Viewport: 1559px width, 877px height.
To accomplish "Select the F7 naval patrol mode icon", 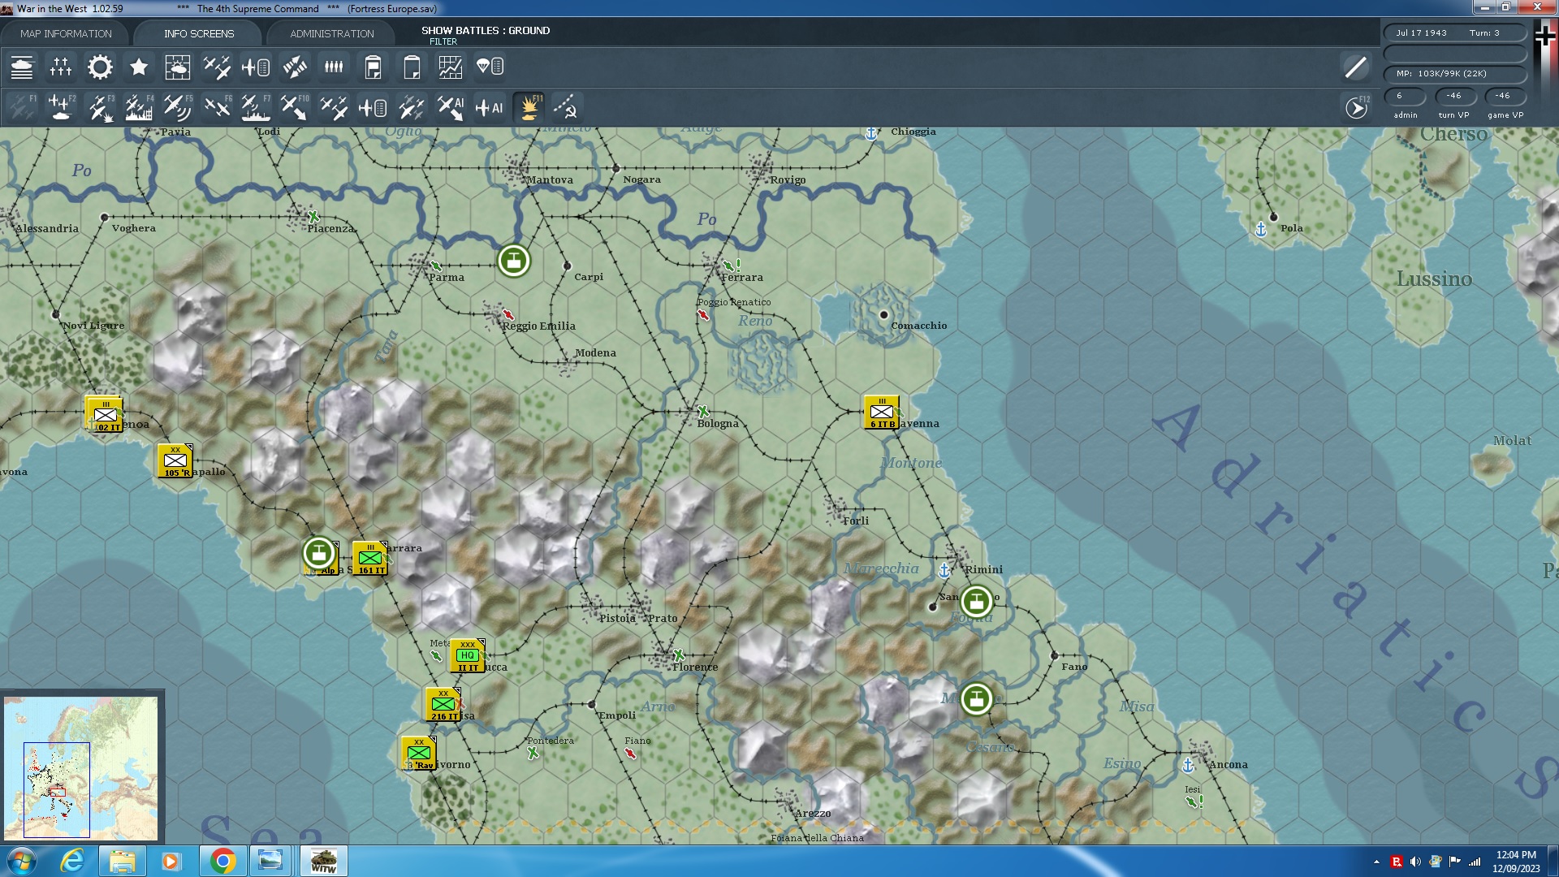I will [x=256, y=107].
